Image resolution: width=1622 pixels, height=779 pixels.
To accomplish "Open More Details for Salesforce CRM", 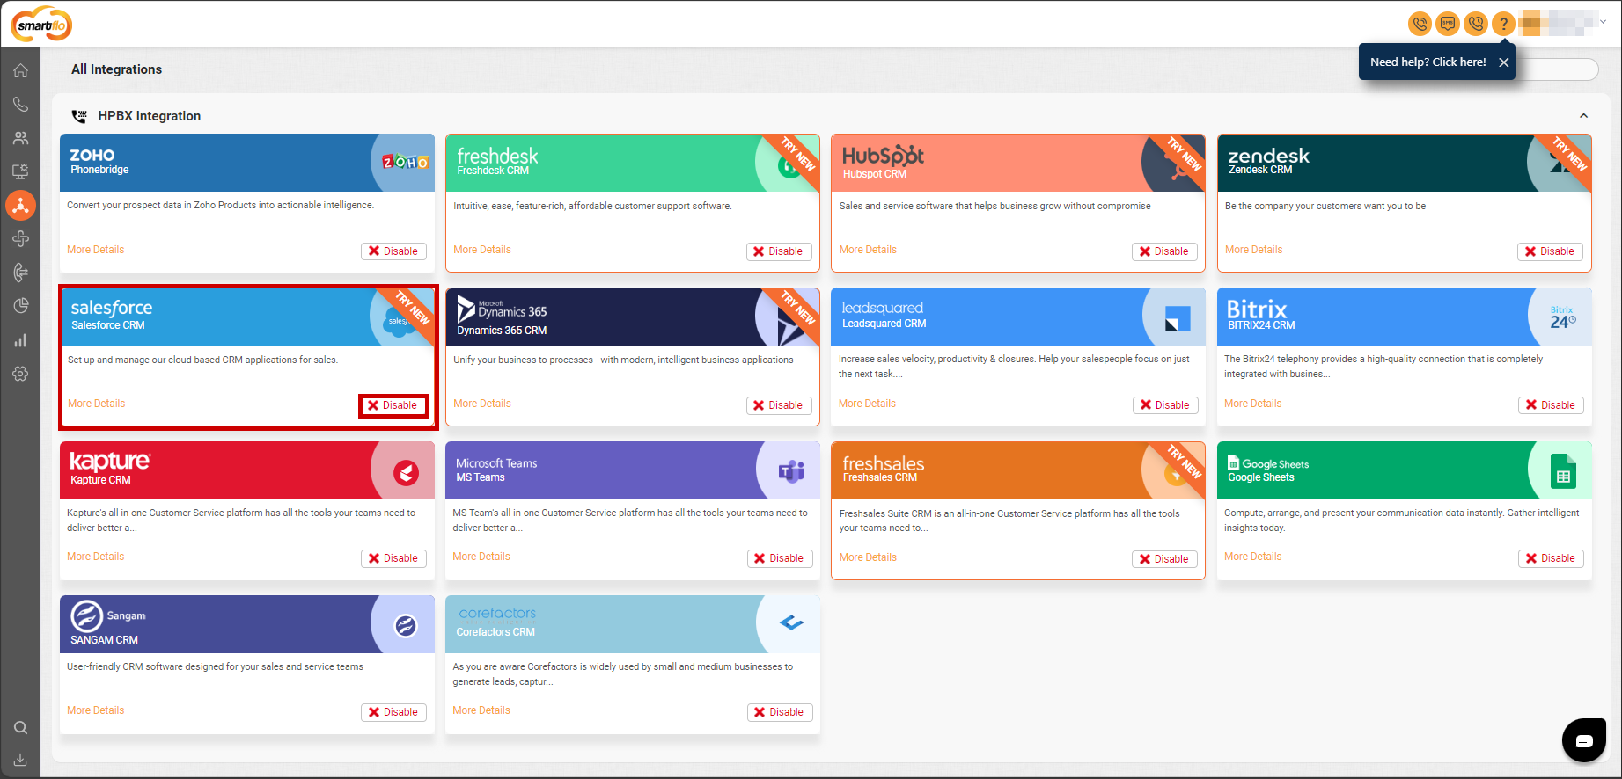I will point(97,404).
